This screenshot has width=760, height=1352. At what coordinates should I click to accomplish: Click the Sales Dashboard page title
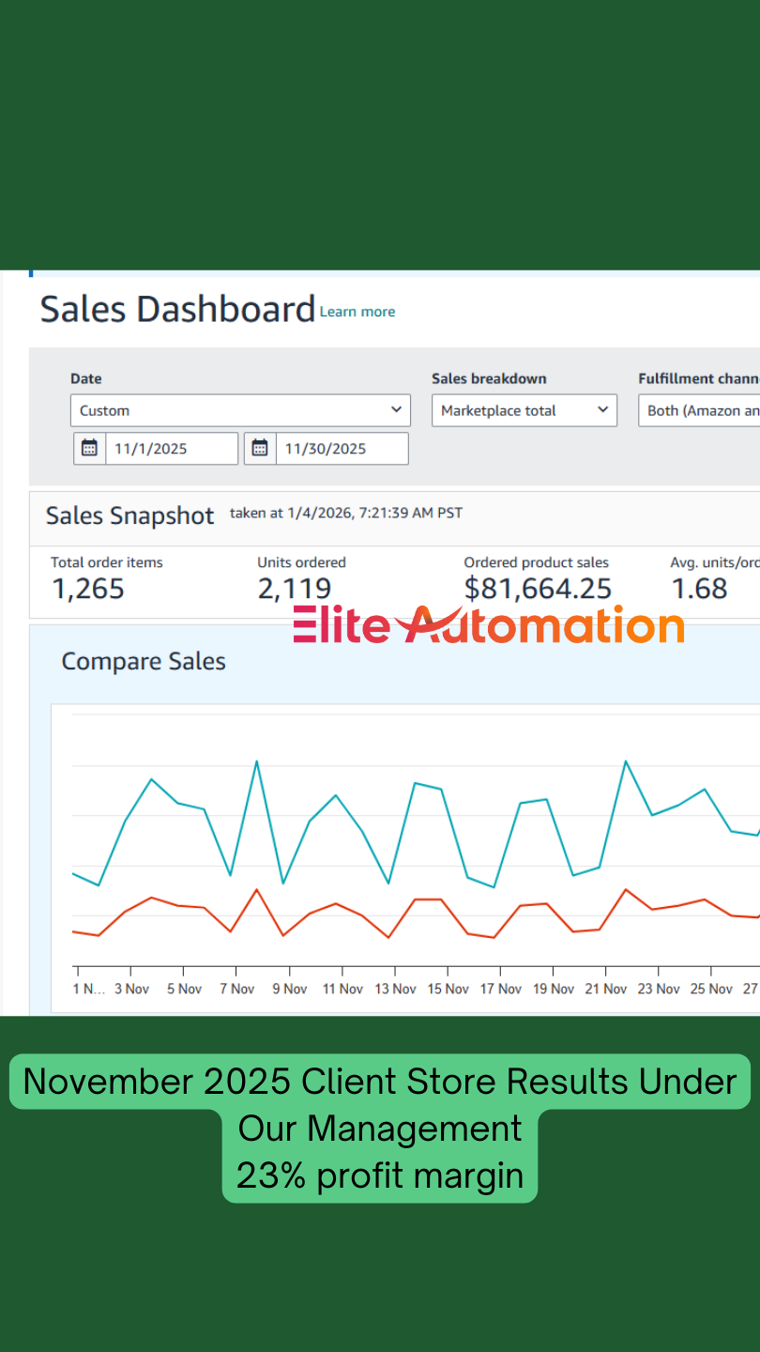click(x=177, y=309)
